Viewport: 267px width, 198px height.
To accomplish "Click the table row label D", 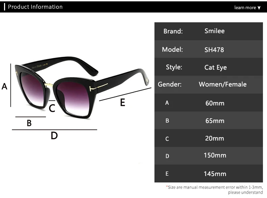I will (167, 156).
